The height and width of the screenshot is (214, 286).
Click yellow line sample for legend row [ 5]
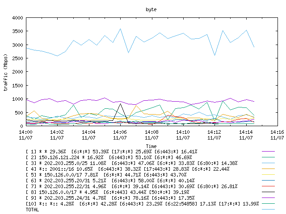268,175
